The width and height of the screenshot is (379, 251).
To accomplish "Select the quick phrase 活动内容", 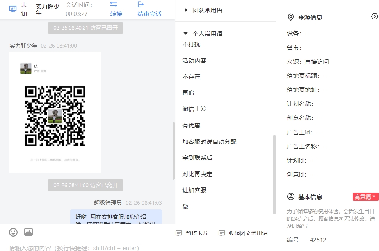I will (x=194, y=60).
